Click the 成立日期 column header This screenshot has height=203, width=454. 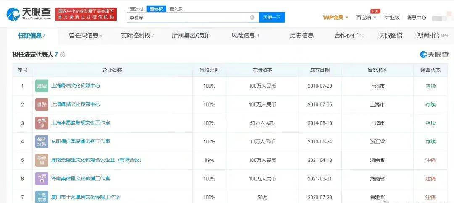point(319,70)
